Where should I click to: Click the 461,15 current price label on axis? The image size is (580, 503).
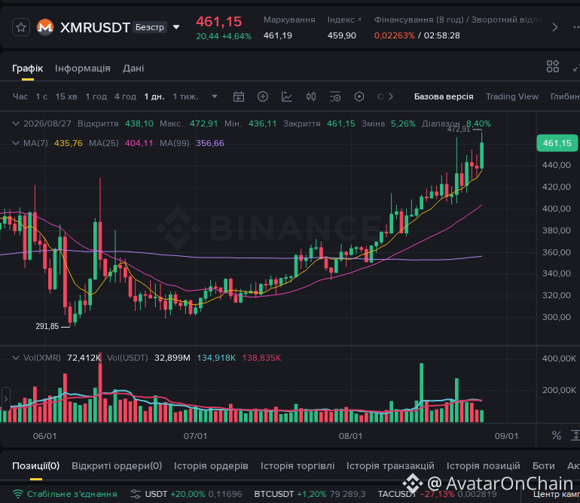point(557,143)
